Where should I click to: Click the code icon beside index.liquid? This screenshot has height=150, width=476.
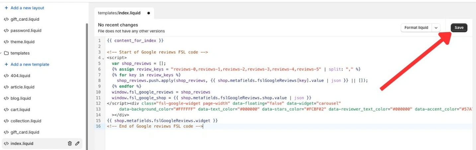click(6, 143)
